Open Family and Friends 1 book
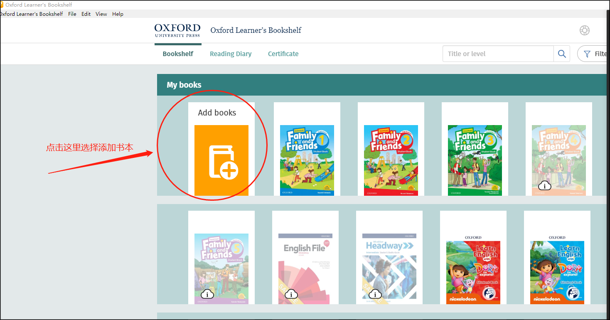 click(x=307, y=160)
